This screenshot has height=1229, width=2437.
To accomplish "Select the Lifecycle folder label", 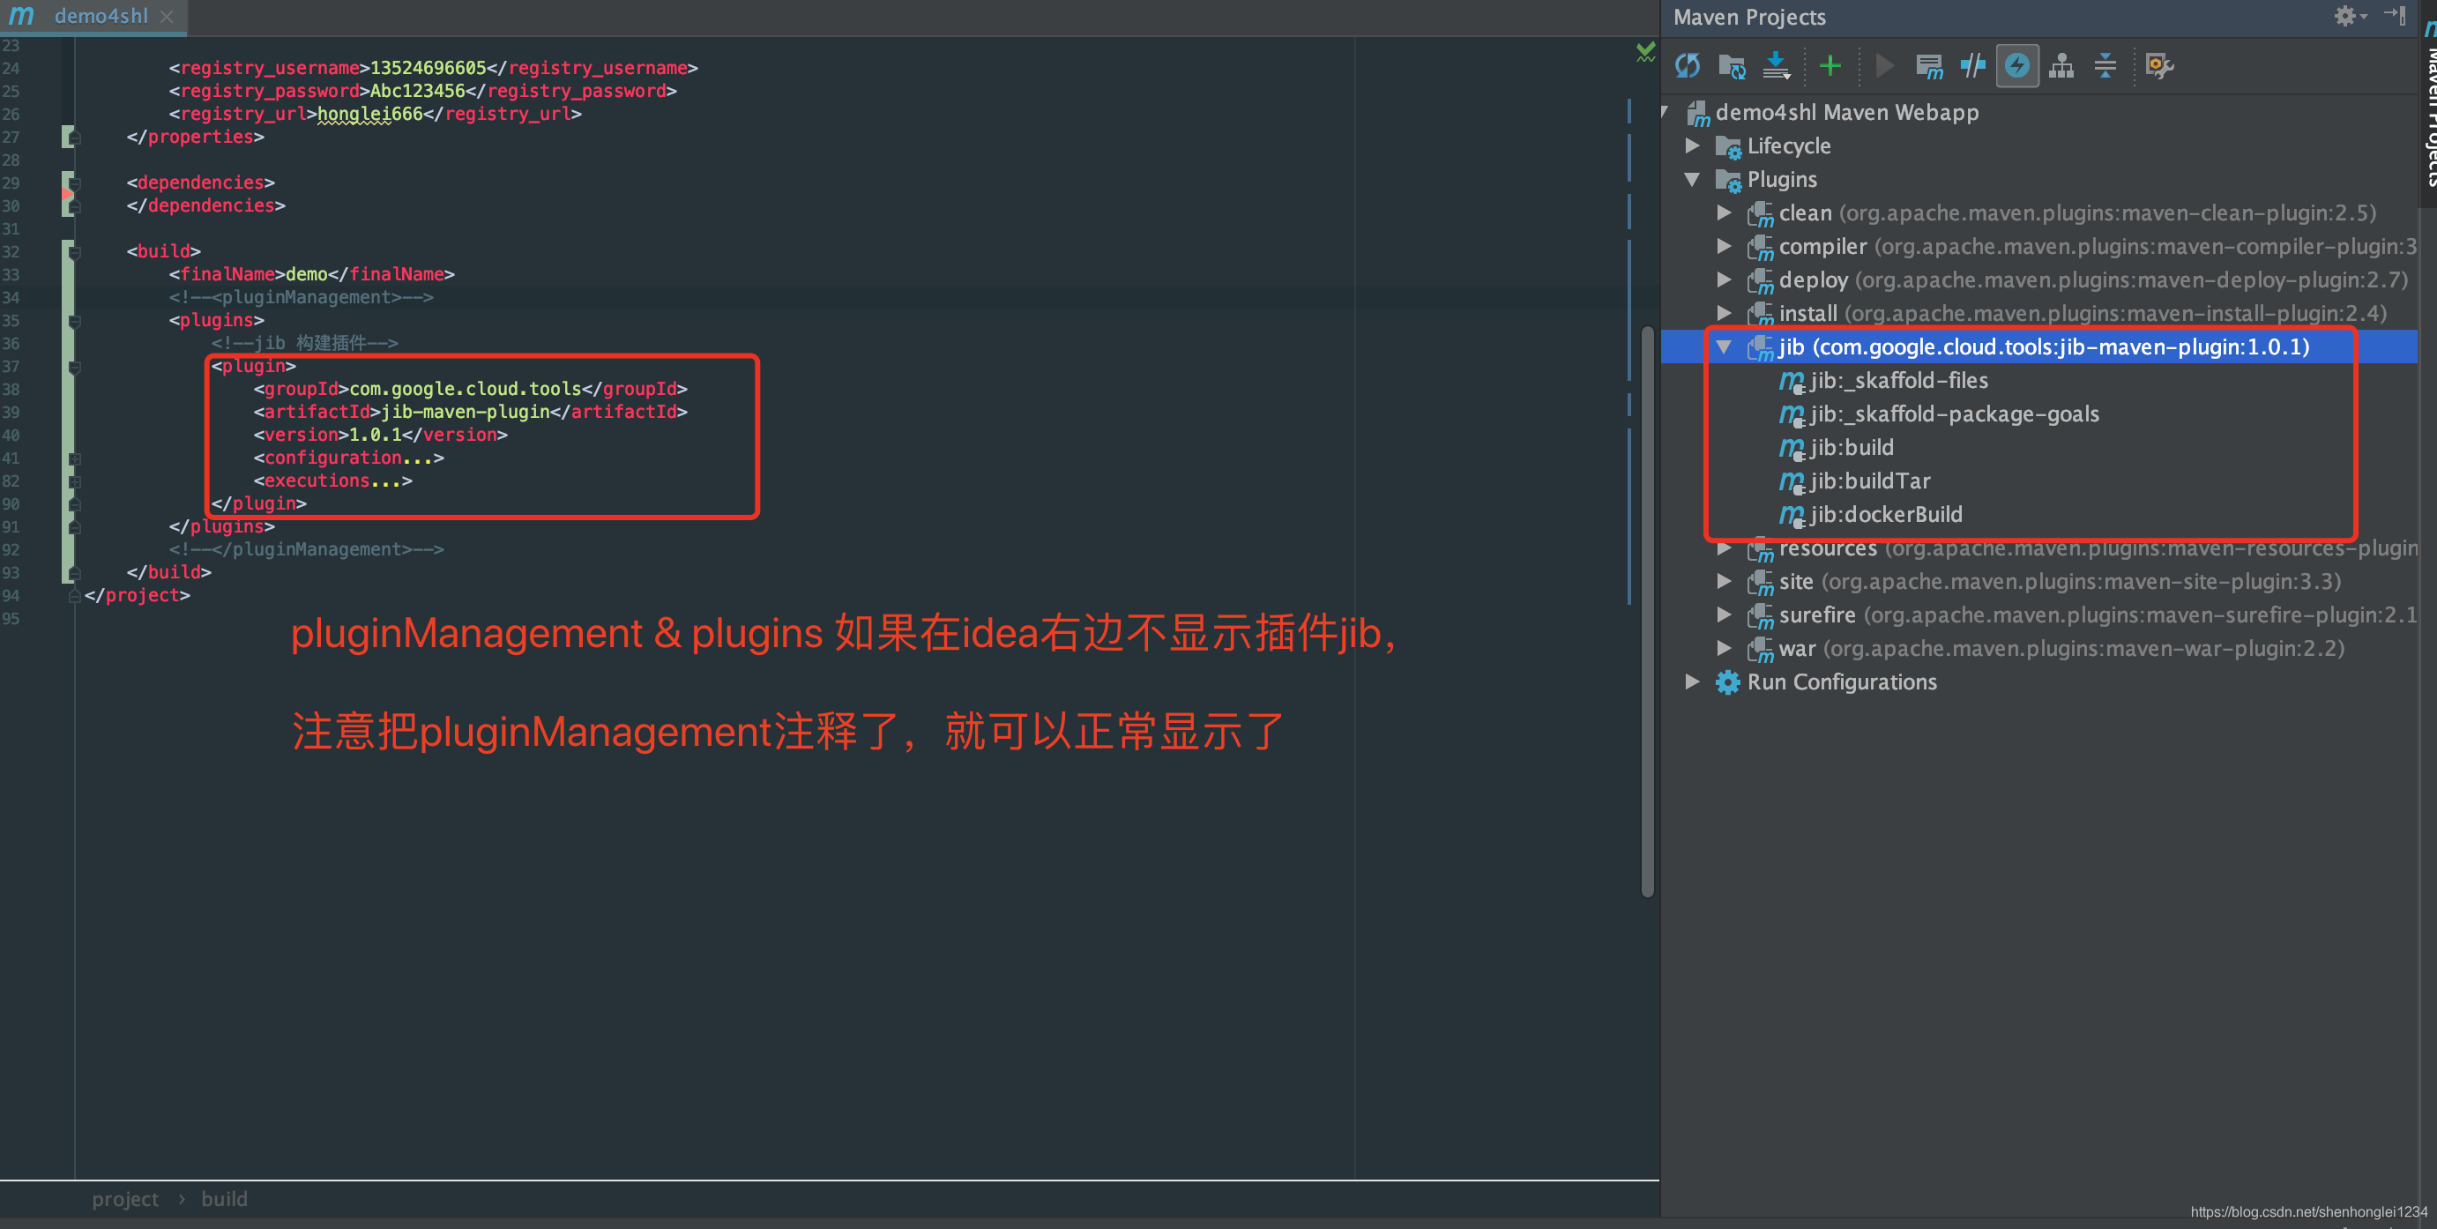I will pyautogui.click(x=1788, y=145).
